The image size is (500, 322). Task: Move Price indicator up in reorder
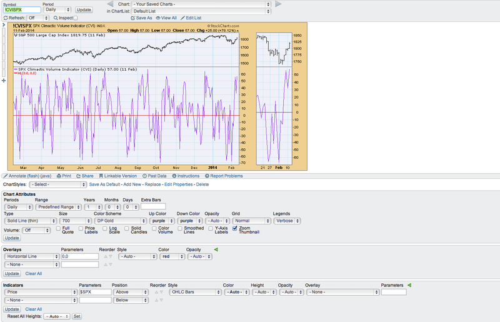156,292
